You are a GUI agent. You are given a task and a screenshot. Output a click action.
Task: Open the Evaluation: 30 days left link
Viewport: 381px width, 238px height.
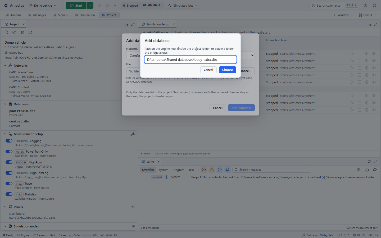(317, 235)
